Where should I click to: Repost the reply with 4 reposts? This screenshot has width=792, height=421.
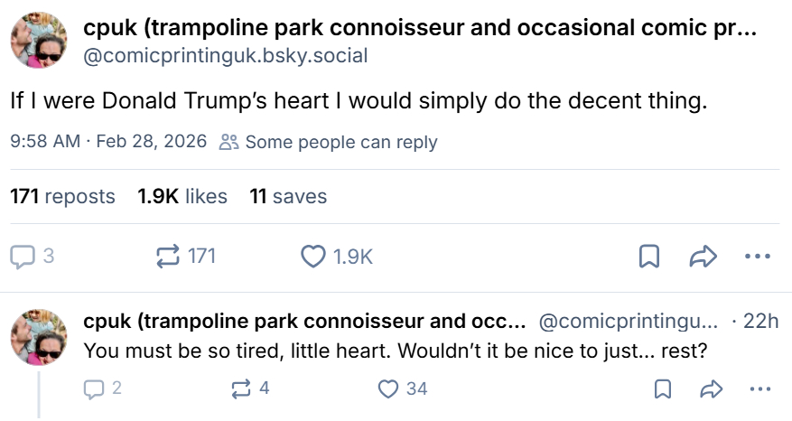click(x=241, y=389)
